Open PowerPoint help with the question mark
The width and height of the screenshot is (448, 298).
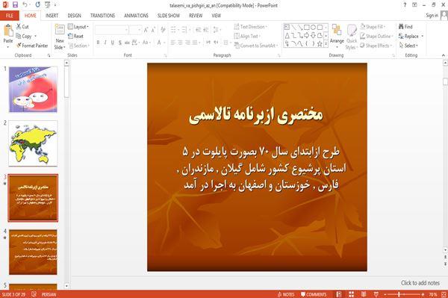click(405, 5)
